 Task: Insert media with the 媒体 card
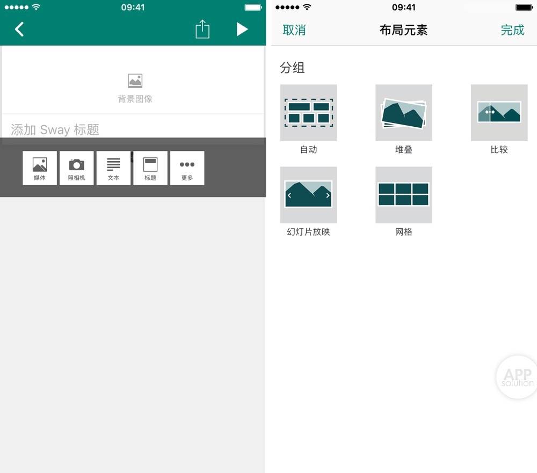click(x=40, y=168)
